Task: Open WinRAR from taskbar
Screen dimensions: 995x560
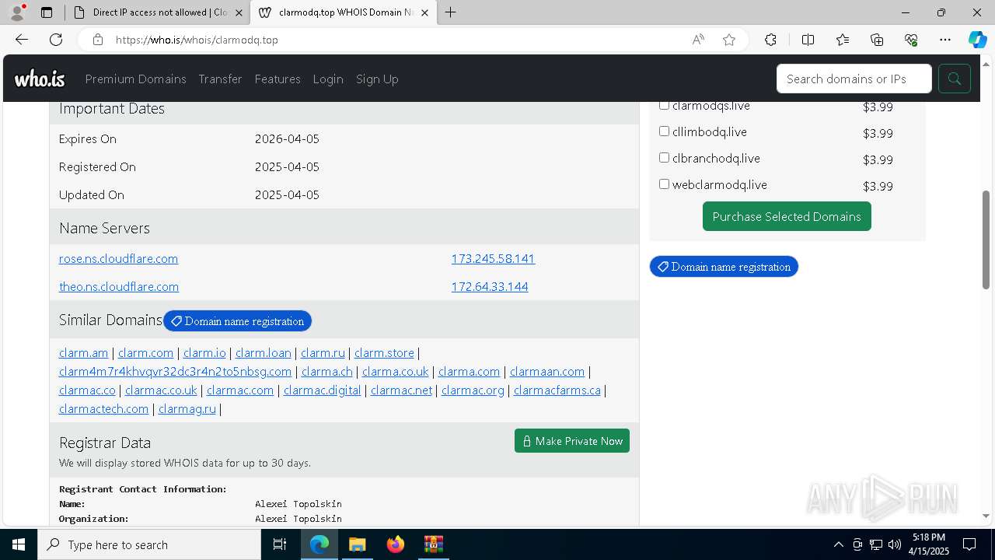Action: pyautogui.click(x=433, y=544)
